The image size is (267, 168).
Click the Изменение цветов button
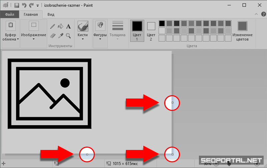[243, 31]
